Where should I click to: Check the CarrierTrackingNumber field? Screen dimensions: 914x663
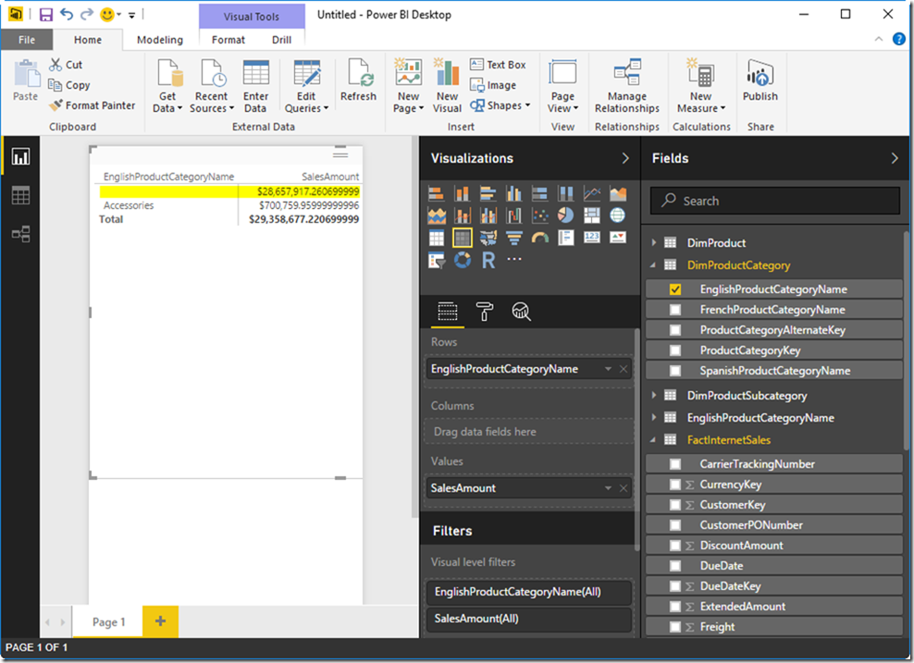pos(675,464)
